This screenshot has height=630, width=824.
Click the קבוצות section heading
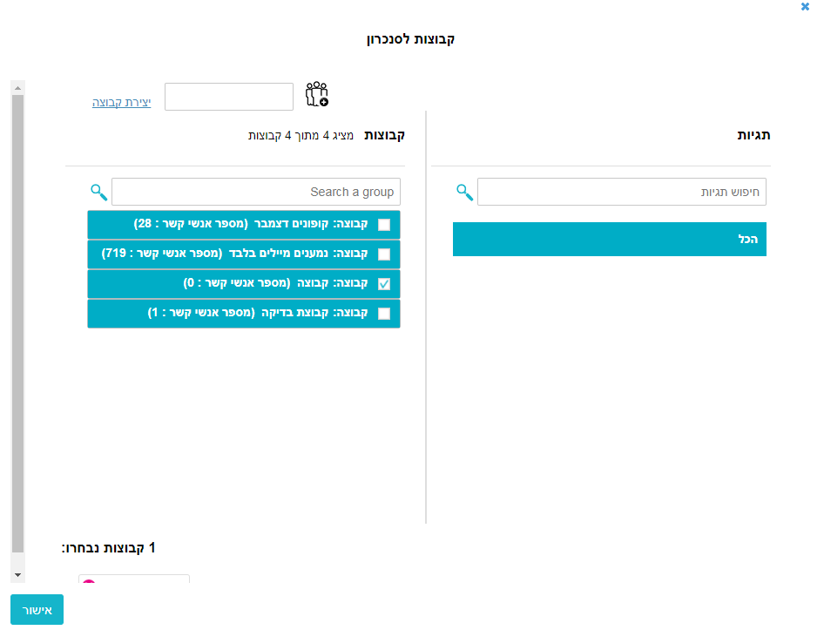pos(385,135)
